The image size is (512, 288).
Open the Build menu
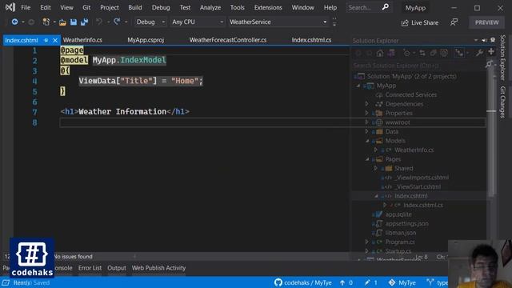pos(135,7)
